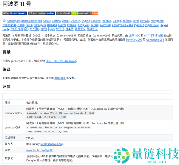Open the bahasa Indonesia translation

click(x=32, y=21)
